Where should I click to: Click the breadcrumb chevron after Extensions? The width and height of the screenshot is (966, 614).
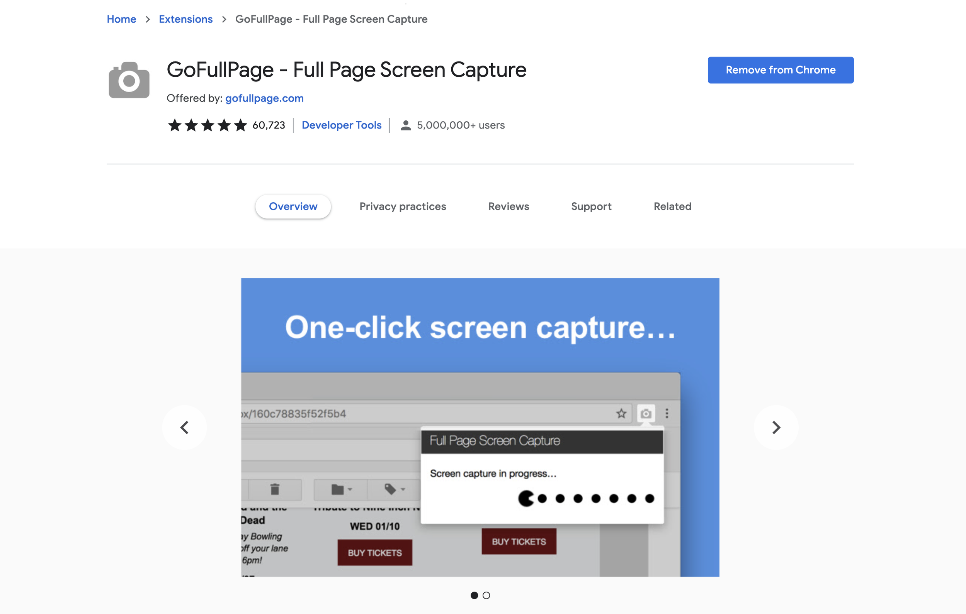coord(224,19)
